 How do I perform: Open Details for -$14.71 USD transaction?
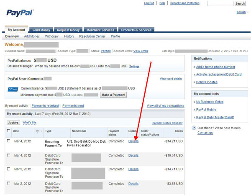click(133, 169)
